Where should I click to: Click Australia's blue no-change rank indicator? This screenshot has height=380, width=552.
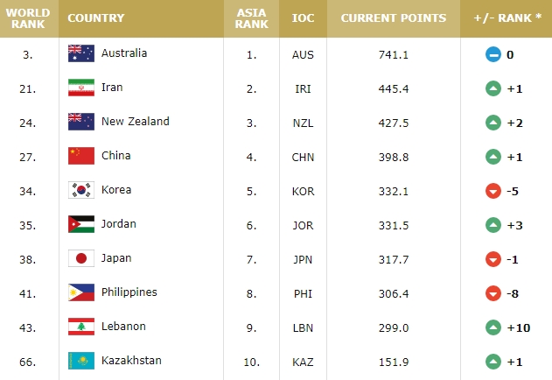tap(493, 54)
